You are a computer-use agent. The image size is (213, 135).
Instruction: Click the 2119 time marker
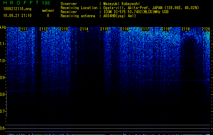click(186, 29)
